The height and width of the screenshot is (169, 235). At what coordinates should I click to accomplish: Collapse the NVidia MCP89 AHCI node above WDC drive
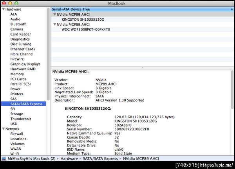click(55, 24)
